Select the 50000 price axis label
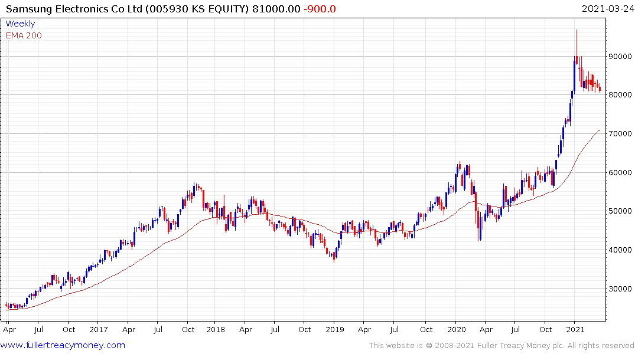This screenshot has height=354, width=635. point(620,211)
